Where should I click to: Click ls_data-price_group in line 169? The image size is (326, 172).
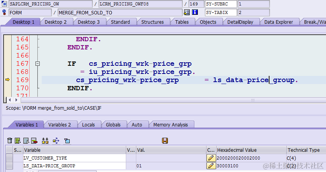click(x=254, y=80)
